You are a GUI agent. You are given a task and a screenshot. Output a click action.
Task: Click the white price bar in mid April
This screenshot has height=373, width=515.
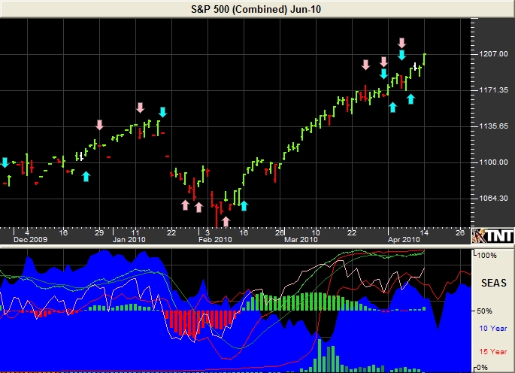pyautogui.click(x=416, y=66)
